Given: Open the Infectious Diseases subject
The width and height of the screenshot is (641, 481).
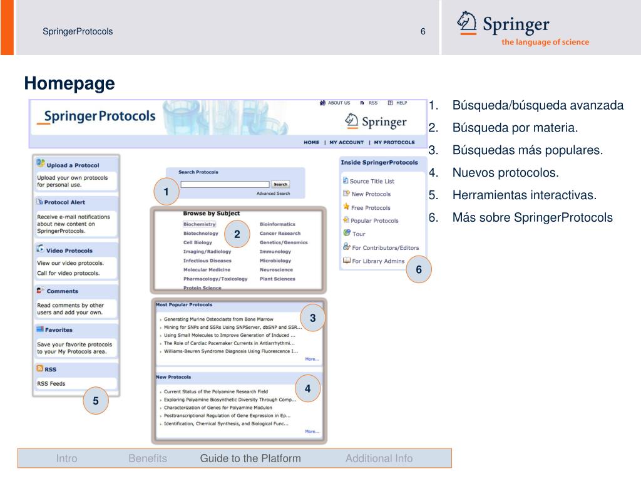Looking at the screenshot, I should pos(207,261).
